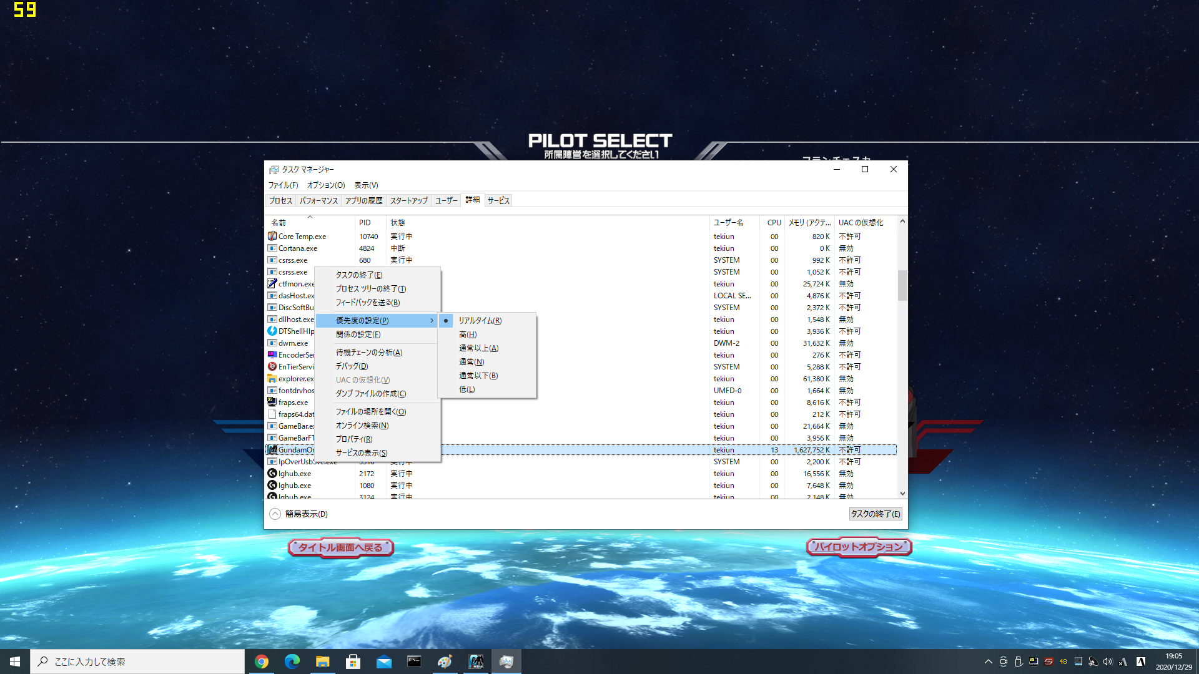
Task: Select リアルタイム(R) priority option
Action: pyautogui.click(x=480, y=321)
